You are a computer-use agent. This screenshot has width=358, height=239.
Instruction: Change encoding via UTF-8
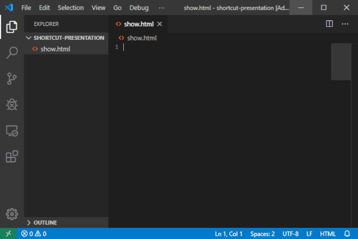tap(290, 234)
